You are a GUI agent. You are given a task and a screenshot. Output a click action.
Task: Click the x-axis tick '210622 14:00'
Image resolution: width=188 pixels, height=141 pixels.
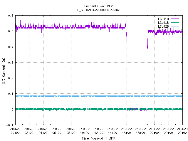pyautogui.click(x=113, y=131)
